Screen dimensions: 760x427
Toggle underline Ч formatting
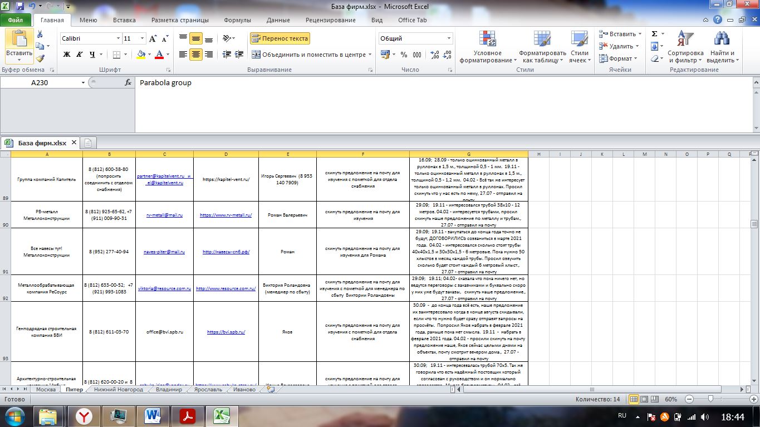(x=92, y=55)
